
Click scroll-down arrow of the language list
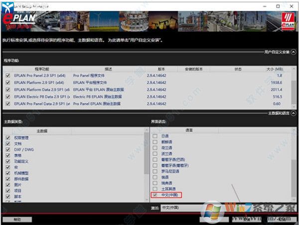(x=294, y=200)
